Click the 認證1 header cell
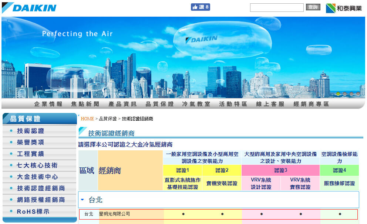The height and width of the screenshot is (224, 367). (x=182, y=170)
